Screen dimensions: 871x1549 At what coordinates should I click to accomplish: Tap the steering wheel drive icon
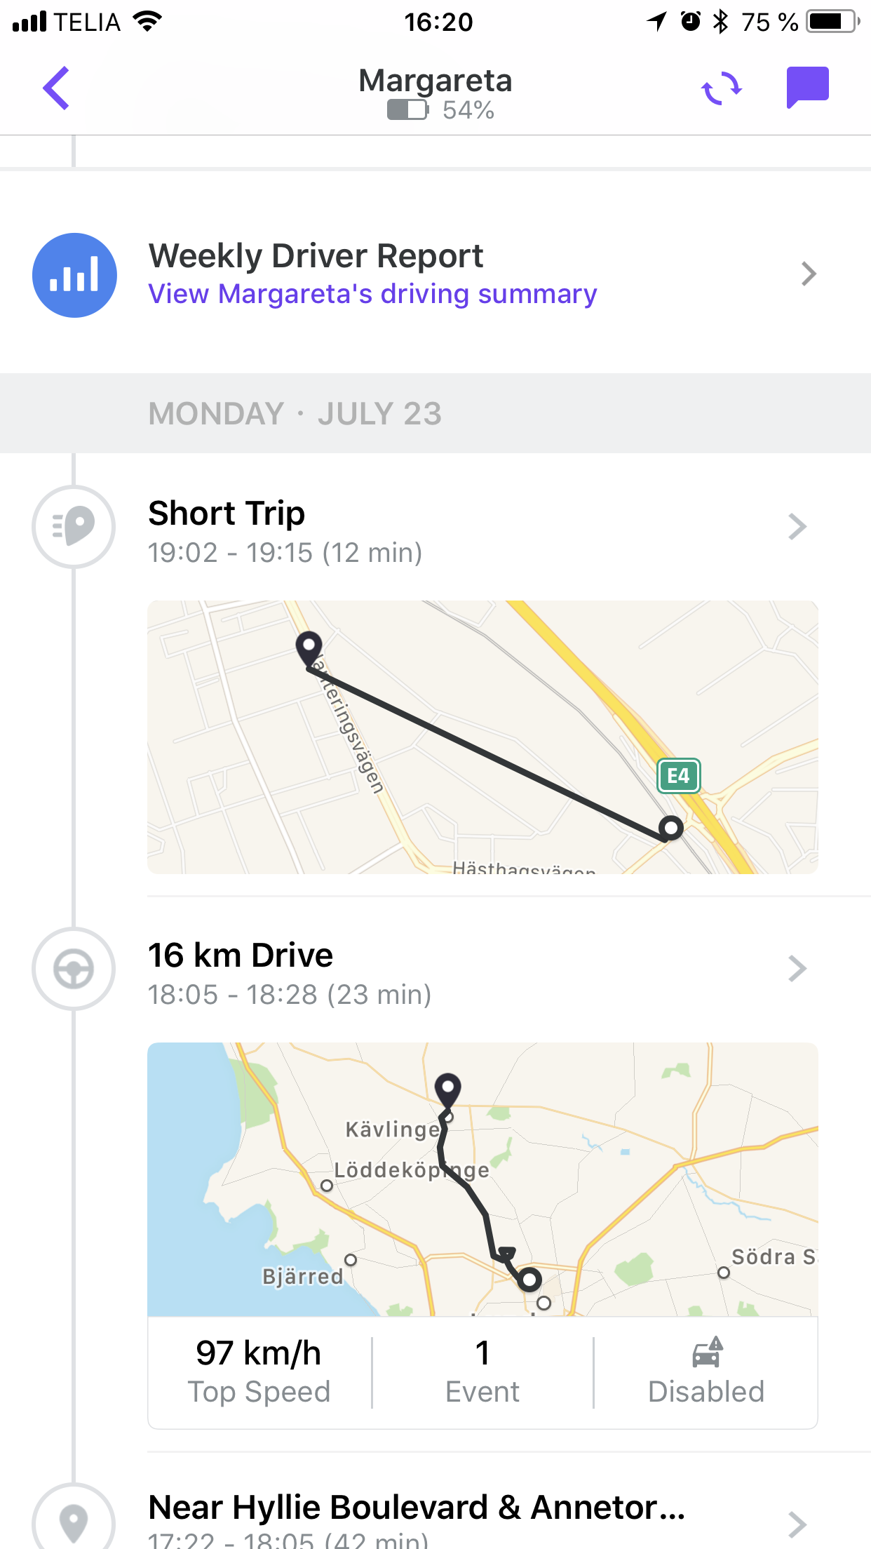(74, 969)
